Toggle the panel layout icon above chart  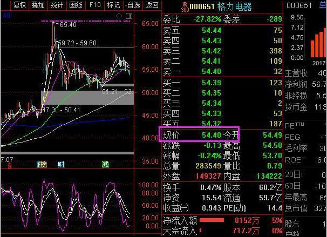coord(129,16)
